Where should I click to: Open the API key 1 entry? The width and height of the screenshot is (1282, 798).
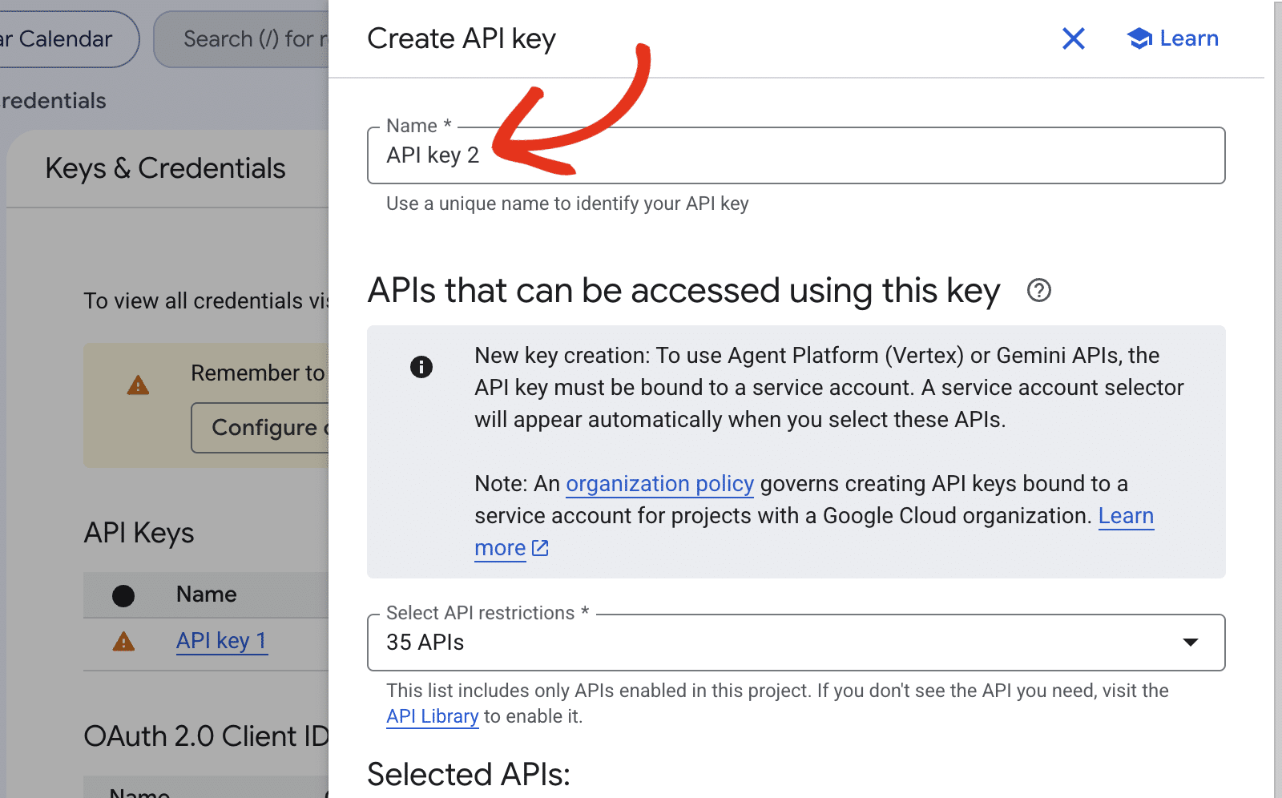point(221,641)
